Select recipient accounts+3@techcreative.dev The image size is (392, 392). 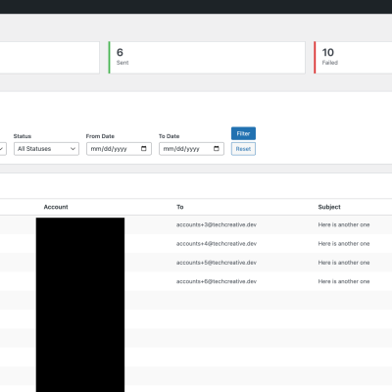coord(217,224)
